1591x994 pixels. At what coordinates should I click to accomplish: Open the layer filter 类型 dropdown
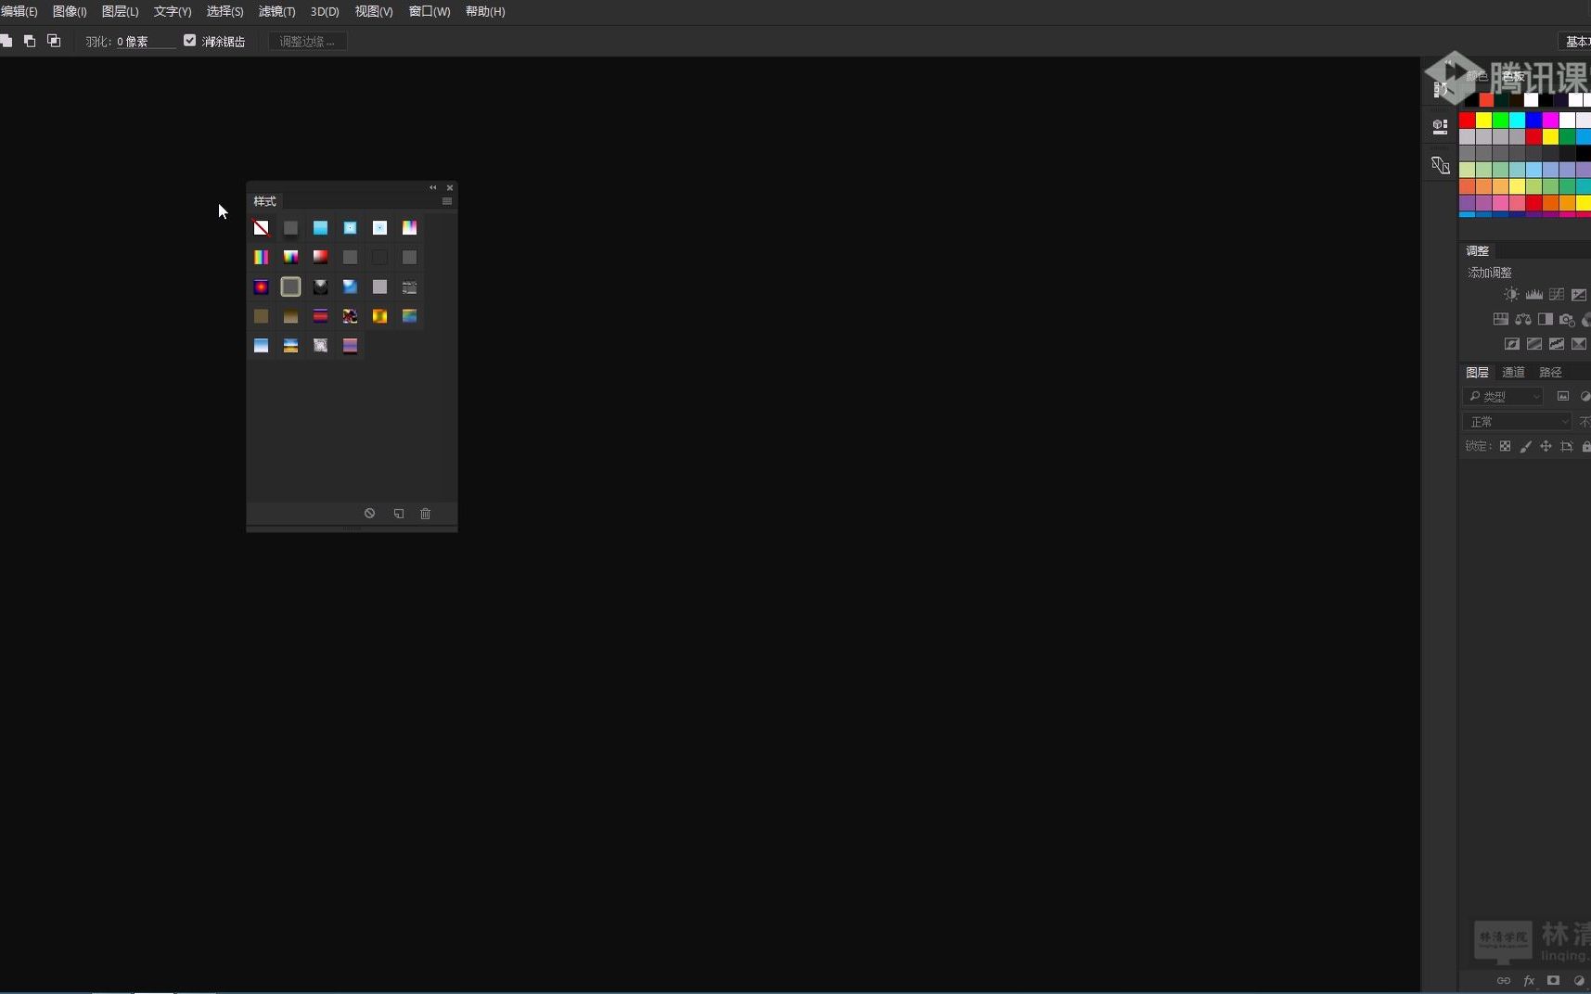1503,396
